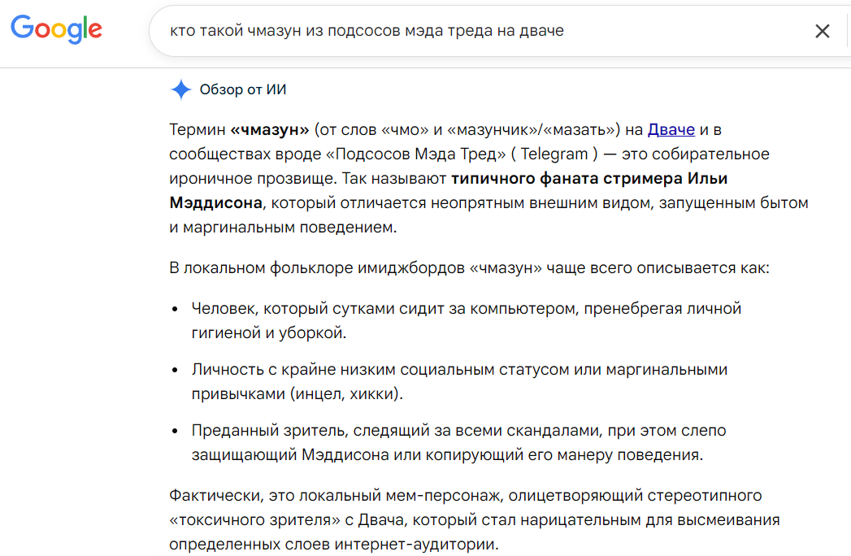Click the bold term «чмазун»
The image size is (851, 556).
point(270,130)
